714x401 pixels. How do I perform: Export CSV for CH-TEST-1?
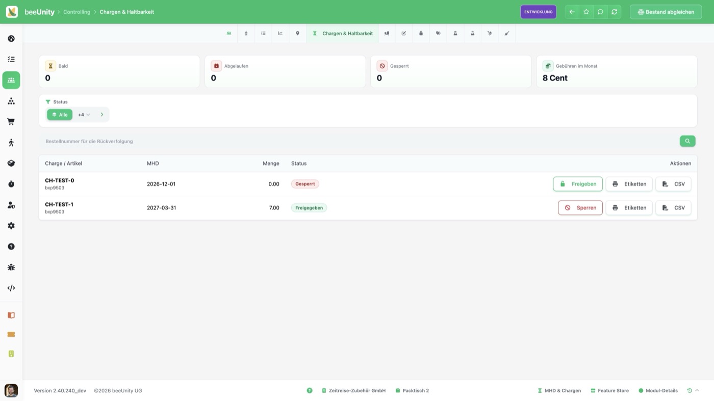coord(673,208)
